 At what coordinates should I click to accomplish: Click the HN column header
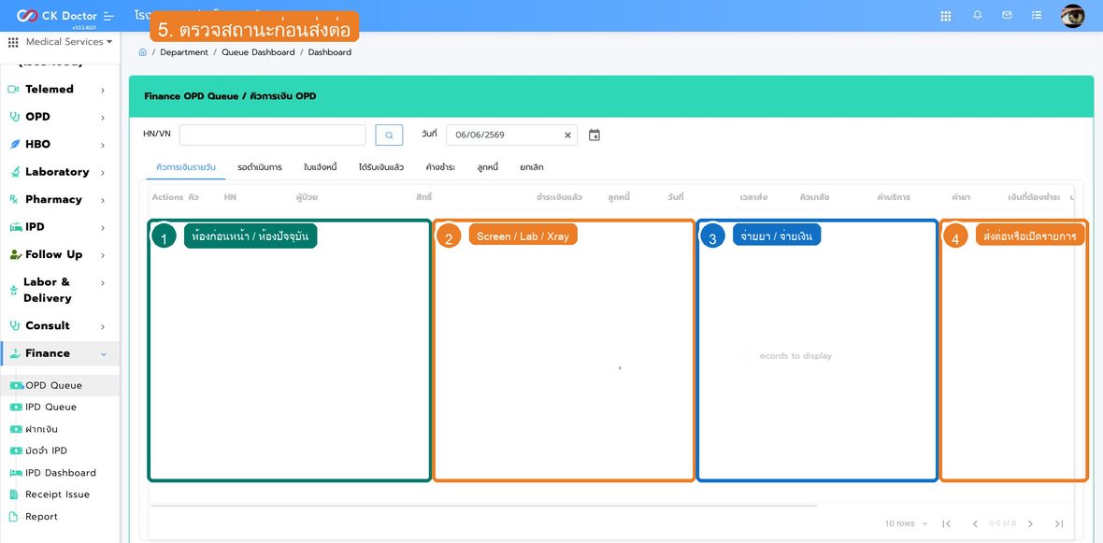230,197
